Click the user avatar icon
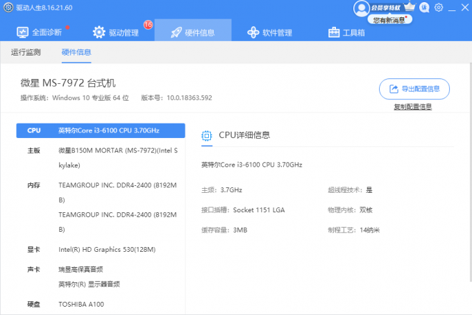Viewport: 472px width, 315px height. click(x=361, y=8)
